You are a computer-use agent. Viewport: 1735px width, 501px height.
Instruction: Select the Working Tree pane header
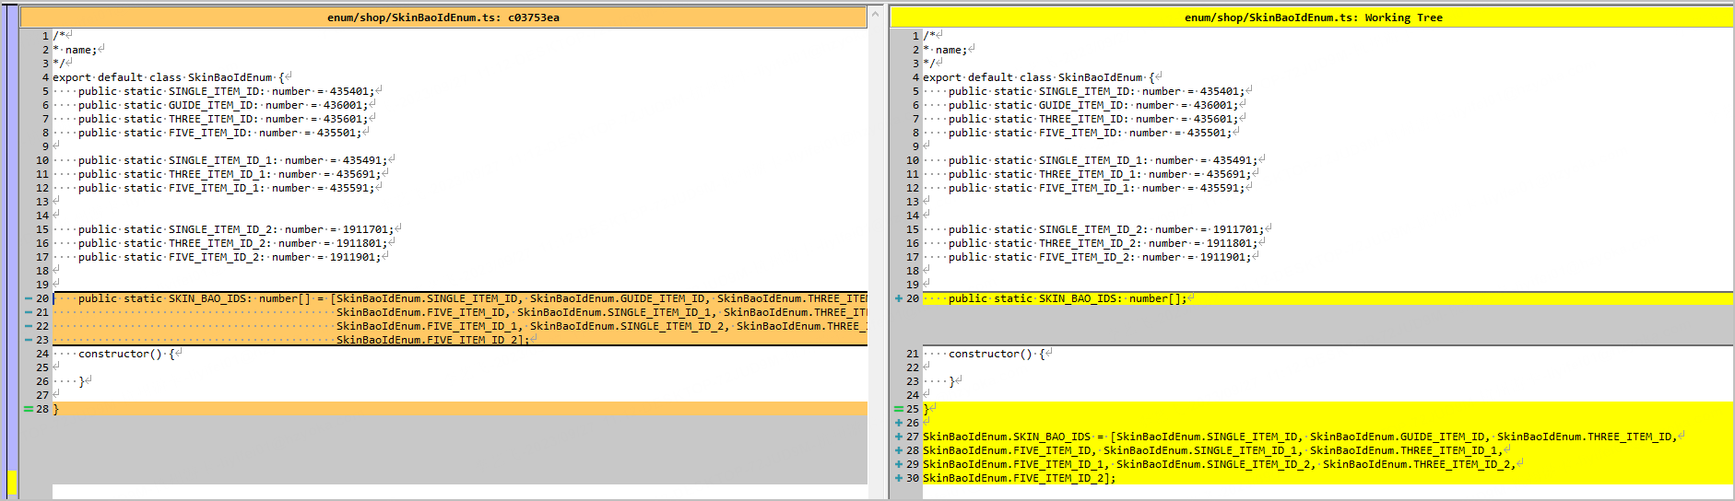coord(1312,17)
